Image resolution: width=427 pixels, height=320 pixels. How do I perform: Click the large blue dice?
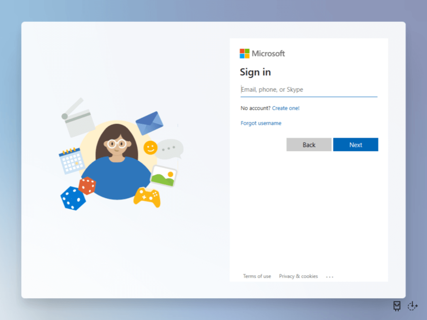pos(73,198)
